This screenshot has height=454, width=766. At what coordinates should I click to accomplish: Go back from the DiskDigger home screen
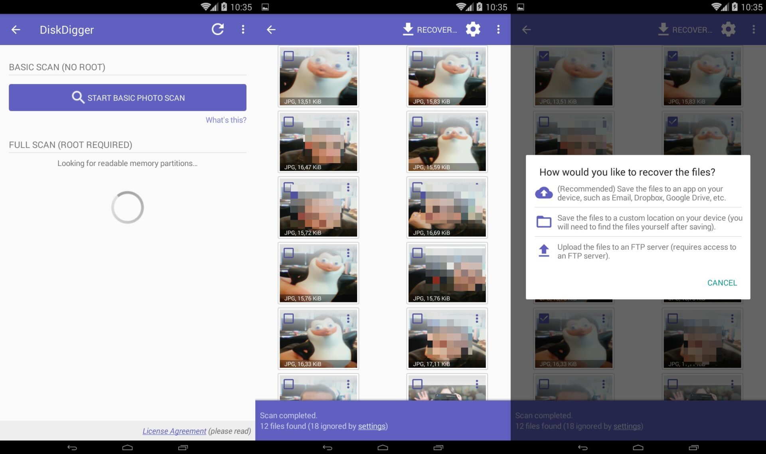[16, 30]
